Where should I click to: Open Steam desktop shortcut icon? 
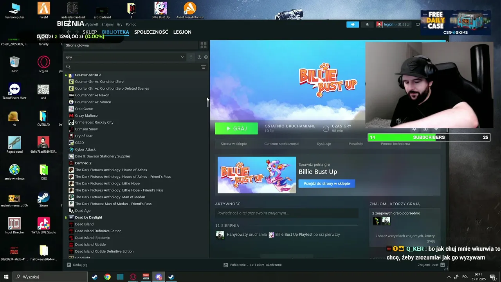point(44,199)
